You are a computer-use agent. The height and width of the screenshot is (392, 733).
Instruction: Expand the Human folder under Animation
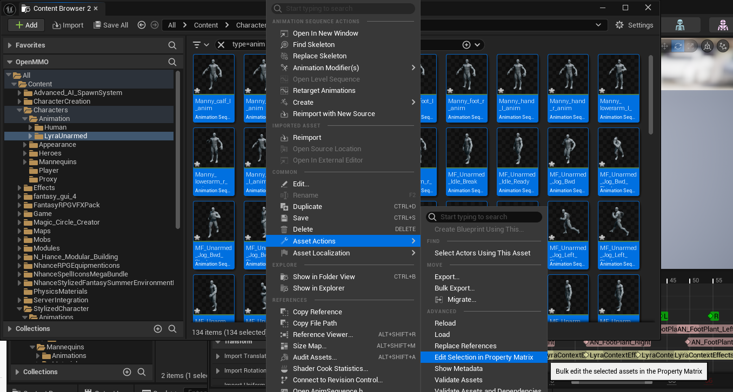point(31,127)
